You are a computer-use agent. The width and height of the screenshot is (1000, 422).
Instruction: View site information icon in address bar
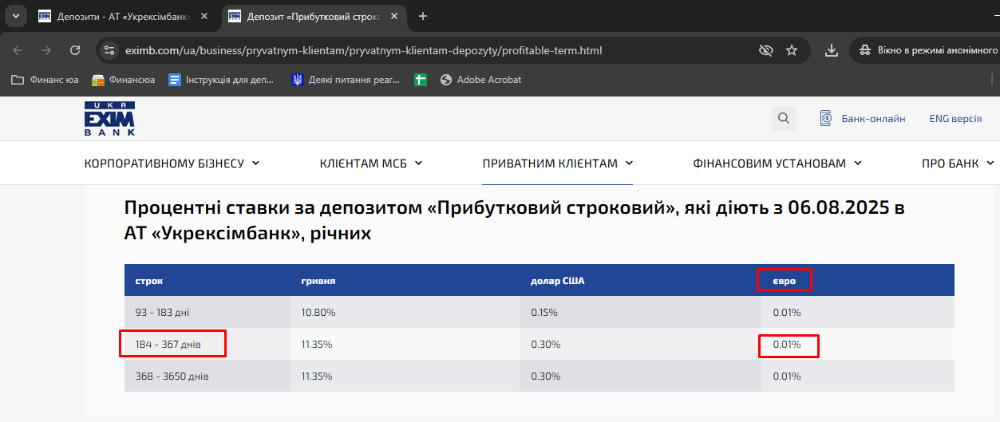pos(109,50)
